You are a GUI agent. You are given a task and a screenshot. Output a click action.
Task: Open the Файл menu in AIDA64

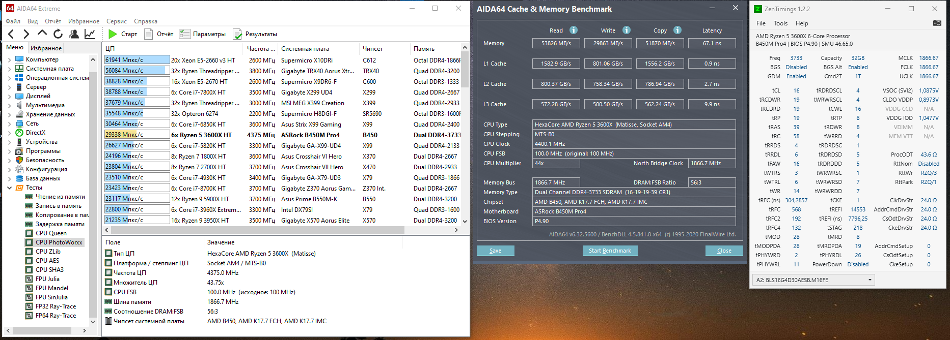pyautogui.click(x=13, y=21)
